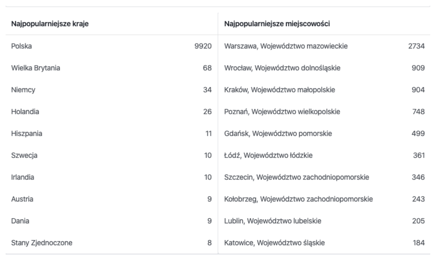Click Kraków, Województwo małopolskie entry
The width and height of the screenshot is (438, 261).
coord(324,90)
